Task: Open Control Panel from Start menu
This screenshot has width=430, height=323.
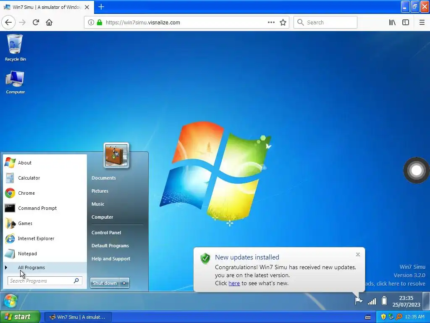Action: tap(106, 233)
